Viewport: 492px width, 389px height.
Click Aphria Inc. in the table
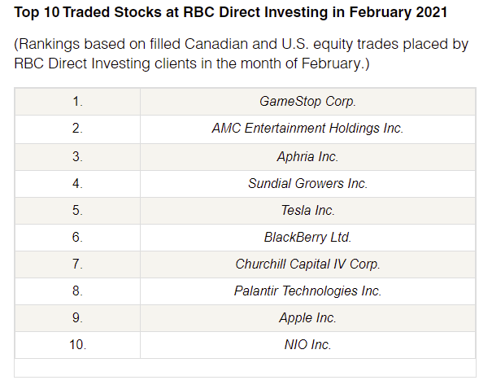tap(308, 157)
